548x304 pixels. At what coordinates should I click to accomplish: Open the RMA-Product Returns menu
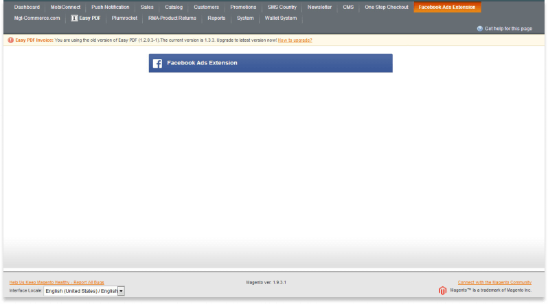(x=172, y=18)
